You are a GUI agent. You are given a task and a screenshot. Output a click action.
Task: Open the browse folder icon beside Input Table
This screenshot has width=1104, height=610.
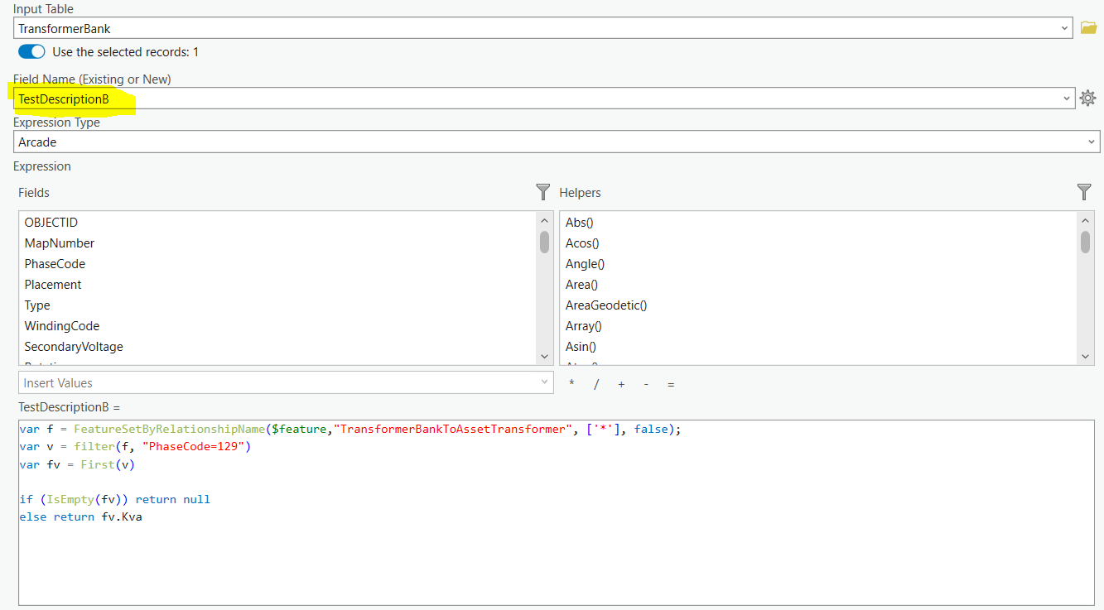point(1088,27)
